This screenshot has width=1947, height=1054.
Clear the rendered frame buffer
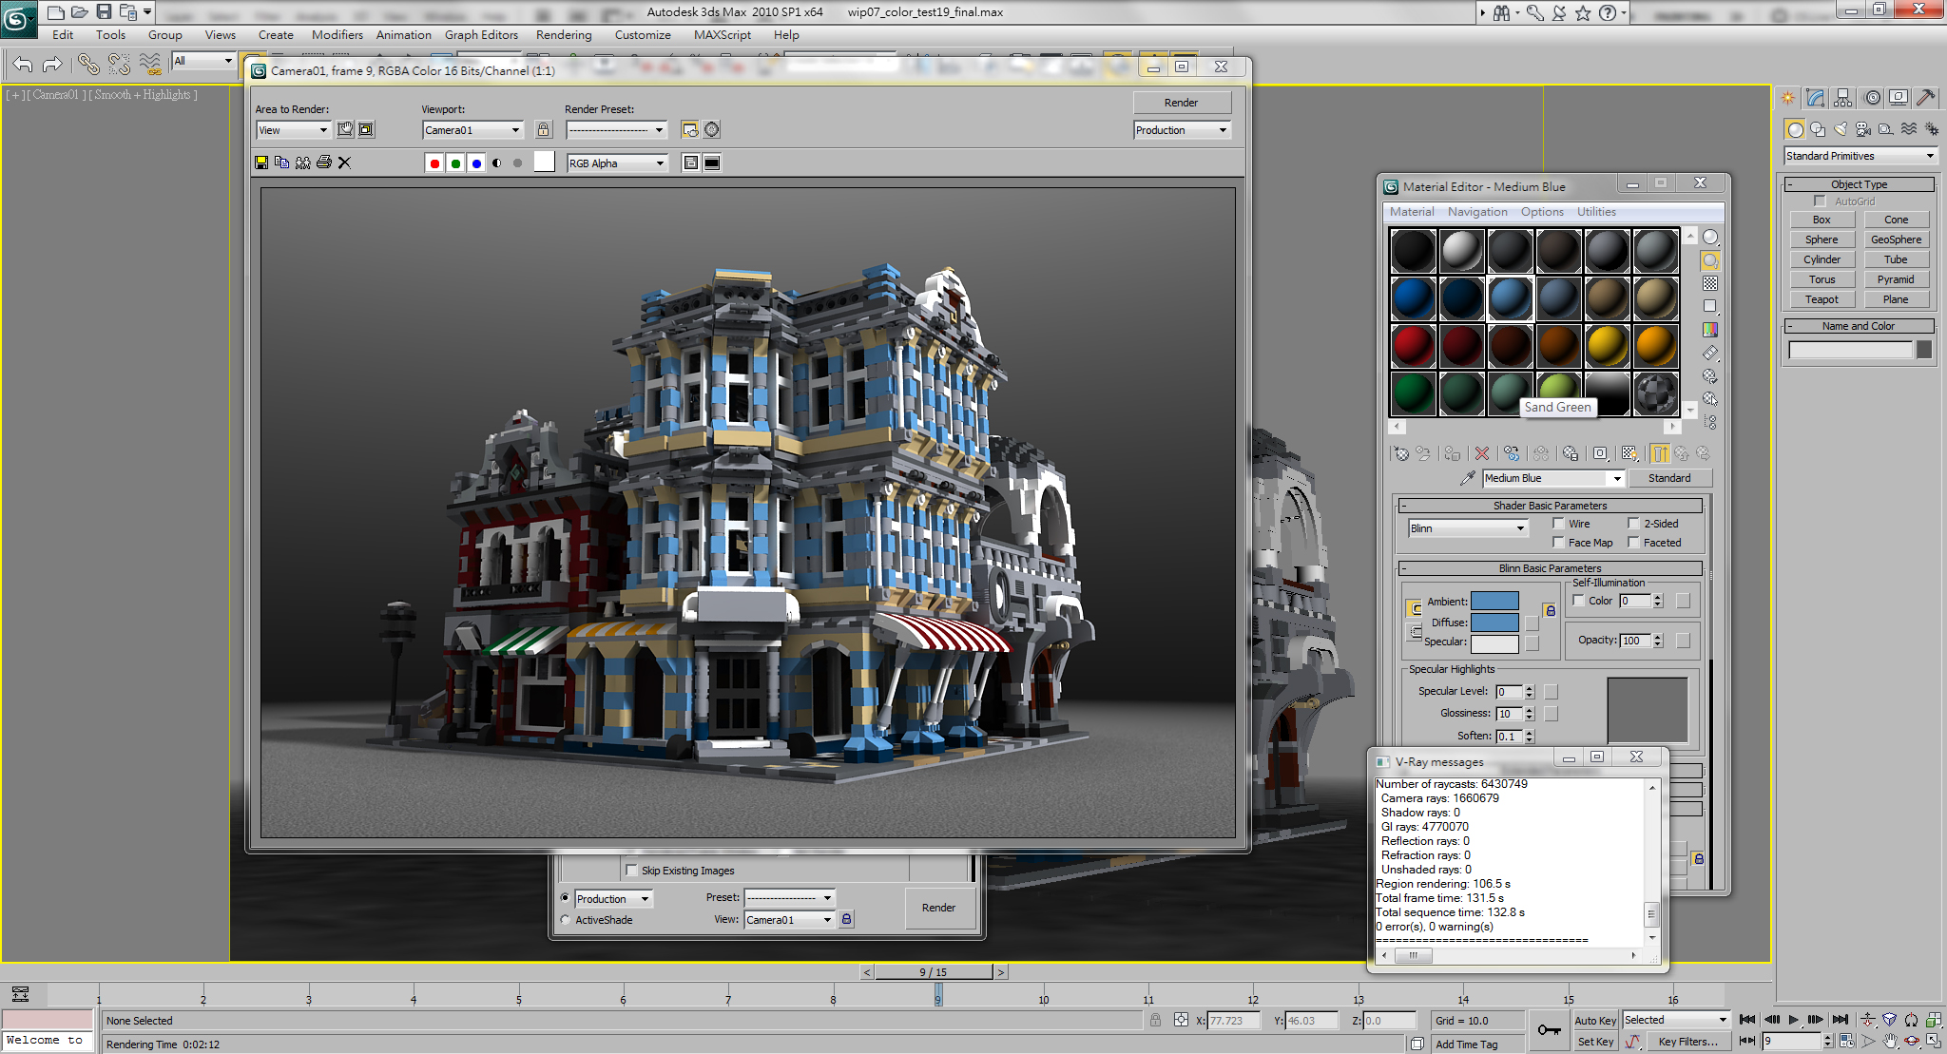[x=344, y=163]
